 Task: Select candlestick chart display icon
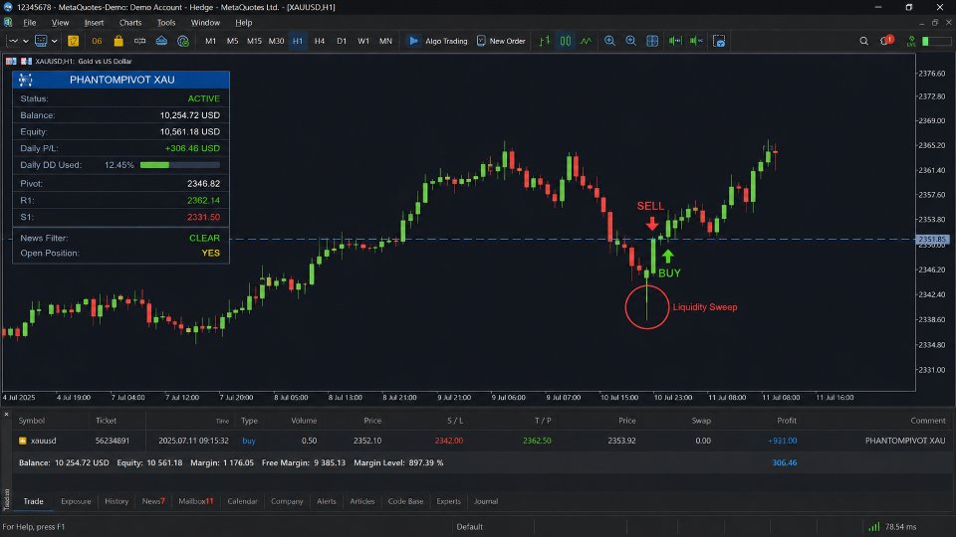[566, 41]
